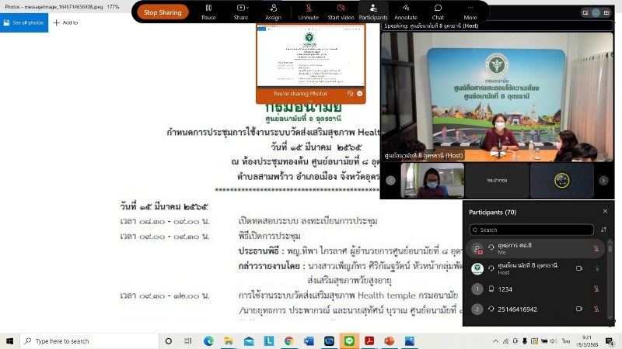
Task: Toggle mute icon on 'Me' participant row
Action: coord(596,248)
